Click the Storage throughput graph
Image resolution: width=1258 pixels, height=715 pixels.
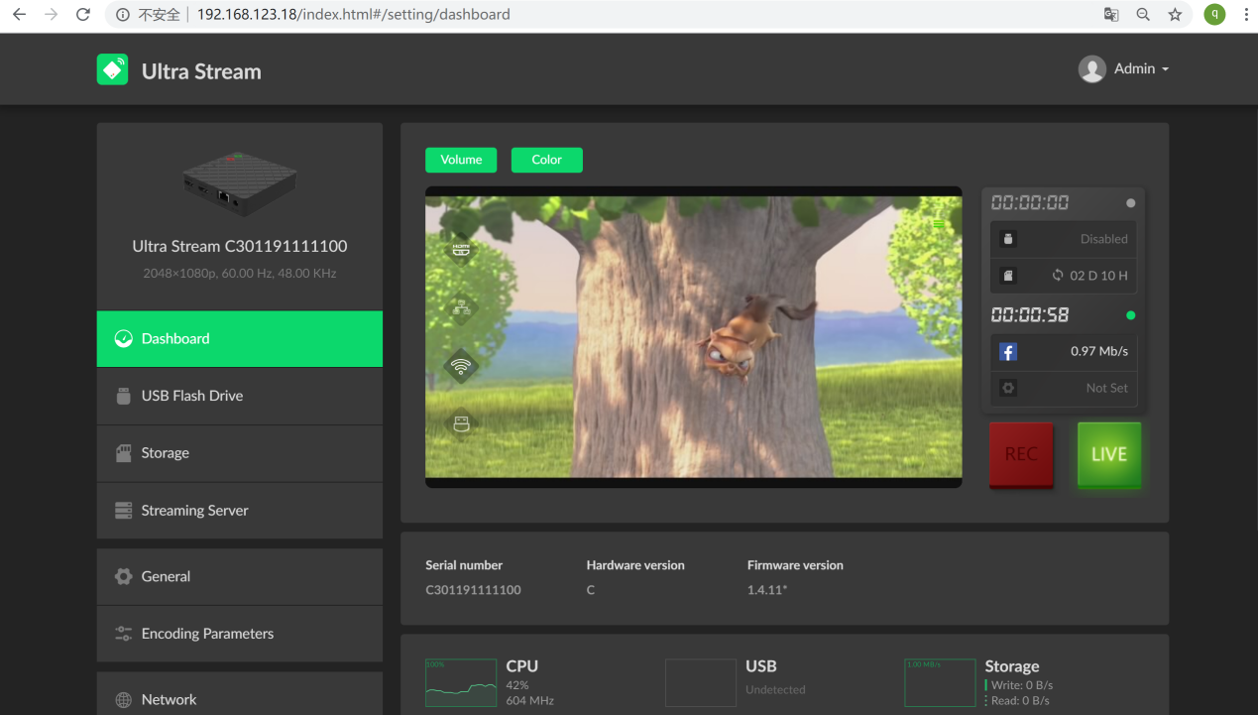click(x=940, y=682)
